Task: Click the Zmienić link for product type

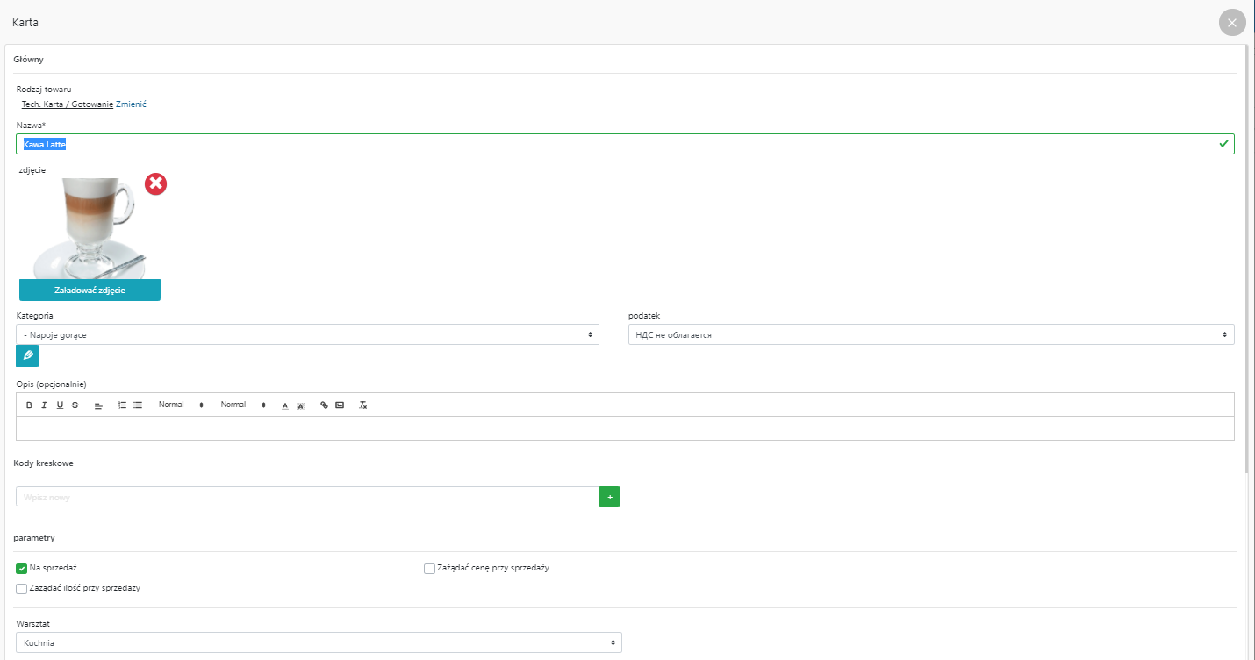Action: tap(131, 104)
